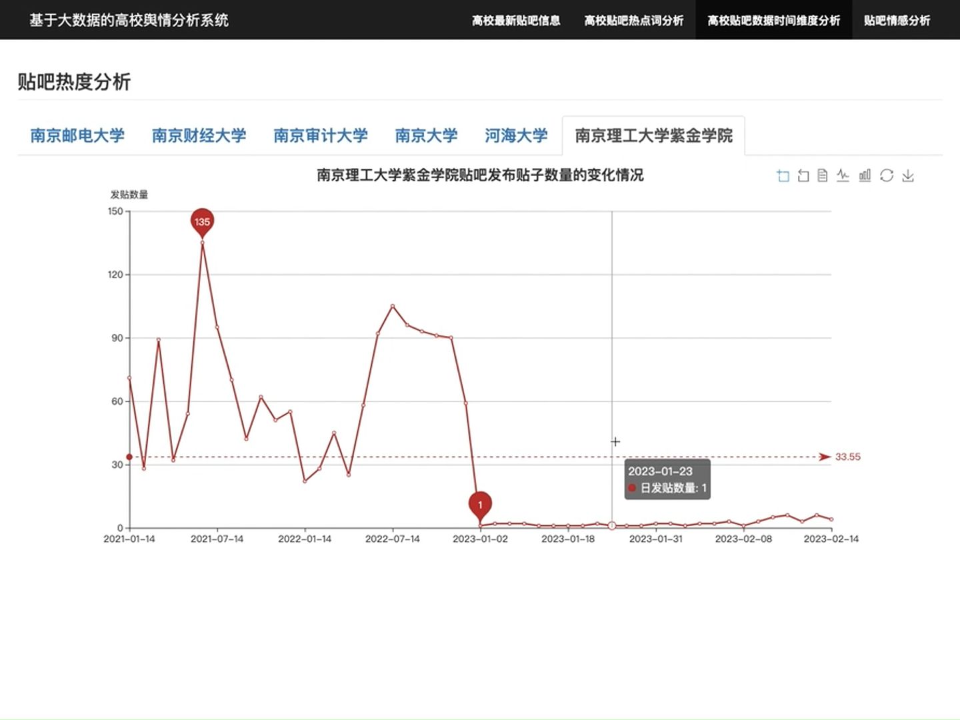Save chart as image download icon
960x720 pixels.
pyautogui.click(x=908, y=175)
